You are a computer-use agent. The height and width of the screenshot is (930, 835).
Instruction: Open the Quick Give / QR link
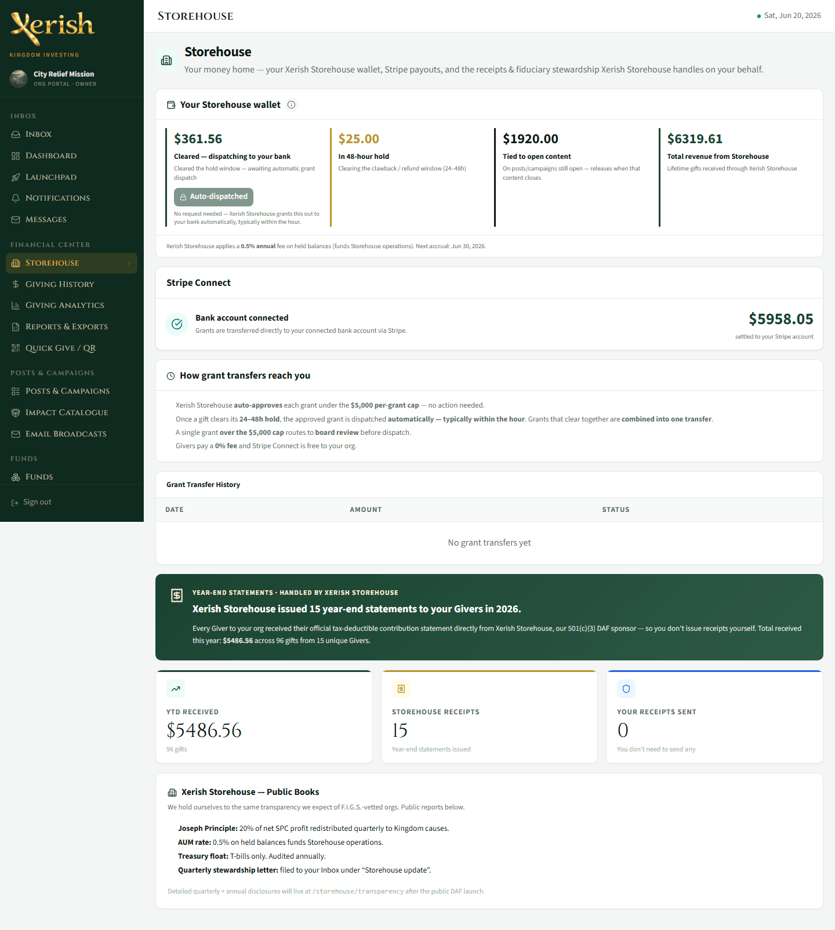(72, 348)
